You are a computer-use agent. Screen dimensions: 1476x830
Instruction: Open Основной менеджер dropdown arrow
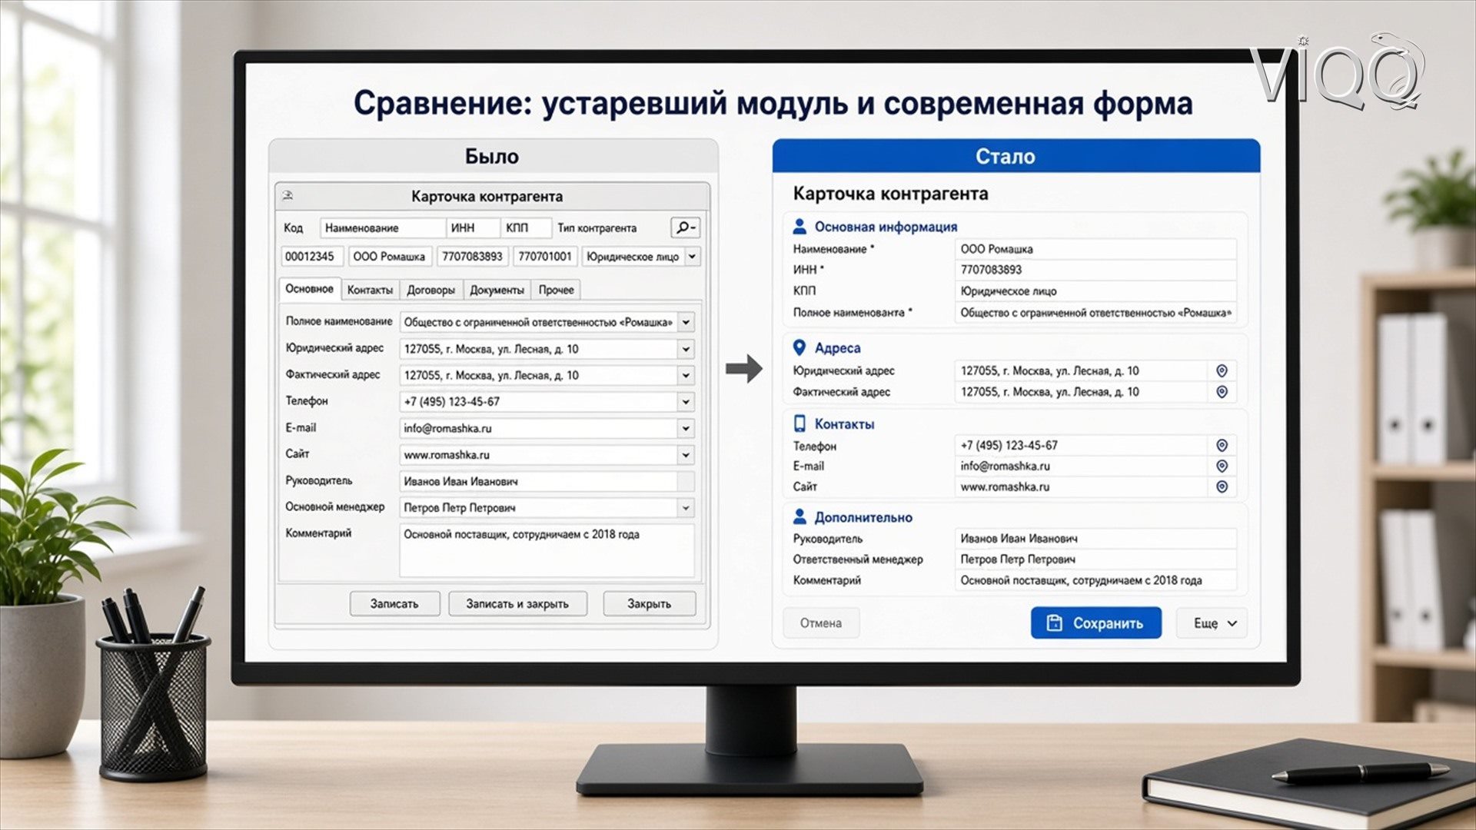pos(686,507)
